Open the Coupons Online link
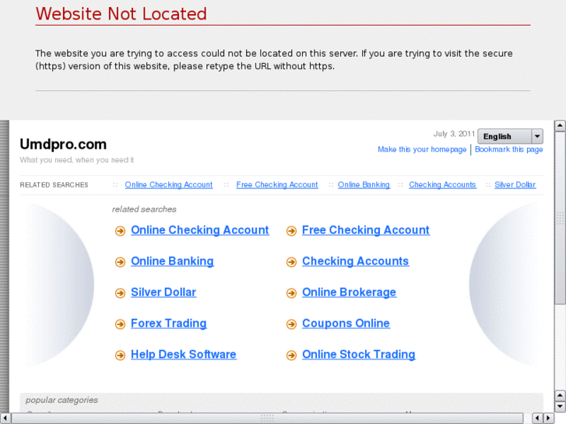This screenshot has width=566, height=424. [346, 324]
